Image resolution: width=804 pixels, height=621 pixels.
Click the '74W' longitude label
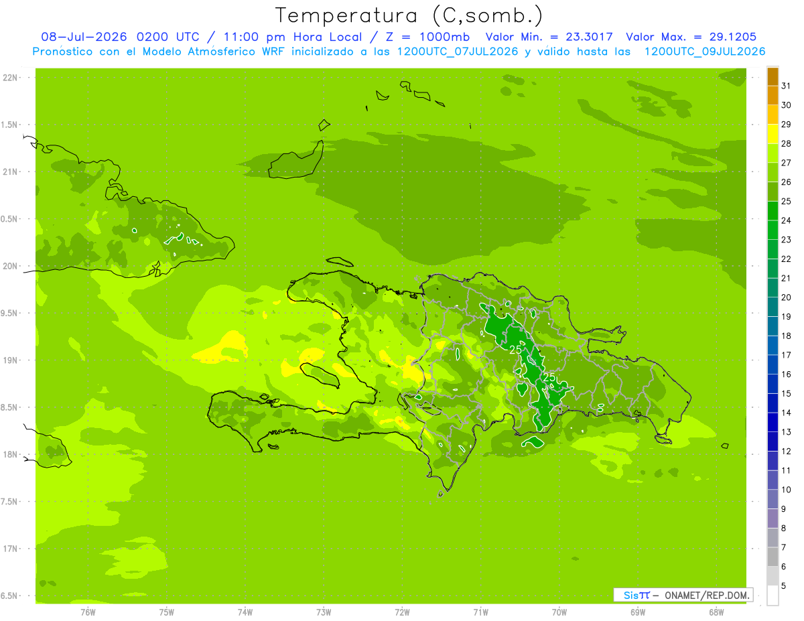[x=245, y=612]
